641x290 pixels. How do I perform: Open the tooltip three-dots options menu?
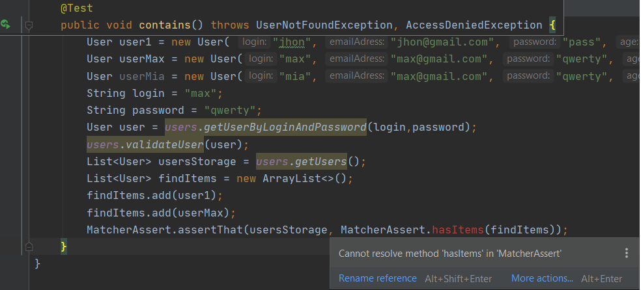pos(626,254)
